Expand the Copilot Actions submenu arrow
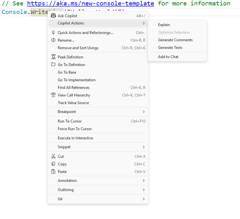Image resolution: width=240 pixels, height=219 pixels. coord(143,23)
